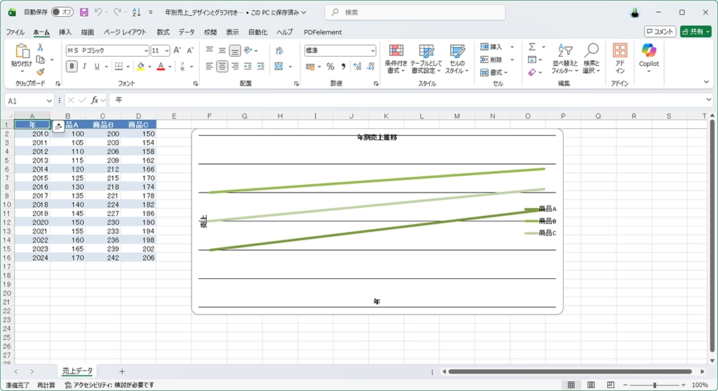Click the Cut scissors icon
The width and height of the screenshot is (718, 391).
point(41,48)
